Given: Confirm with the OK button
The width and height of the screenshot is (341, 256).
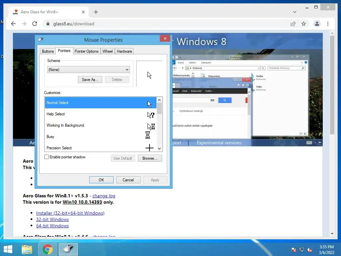Looking at the screenshot, I should point(101,180).
